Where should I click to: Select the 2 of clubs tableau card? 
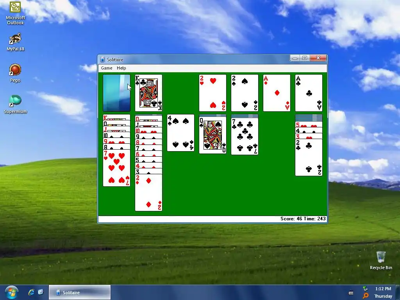309,158
